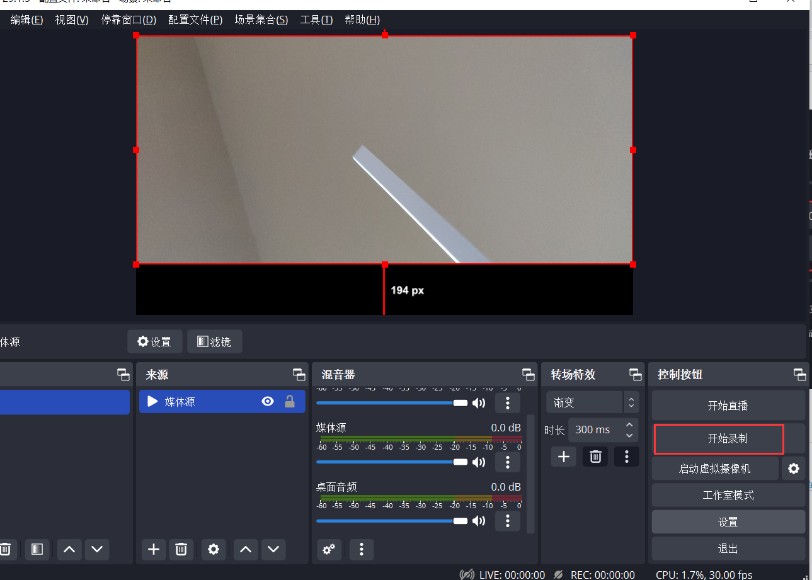Add a new source with the plus icon in 来源 panel

(154, 550)
